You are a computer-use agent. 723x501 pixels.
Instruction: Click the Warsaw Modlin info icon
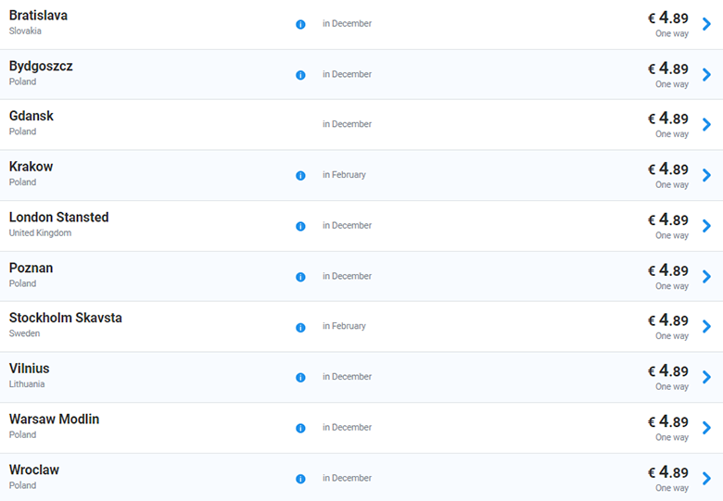pos(300,428)
